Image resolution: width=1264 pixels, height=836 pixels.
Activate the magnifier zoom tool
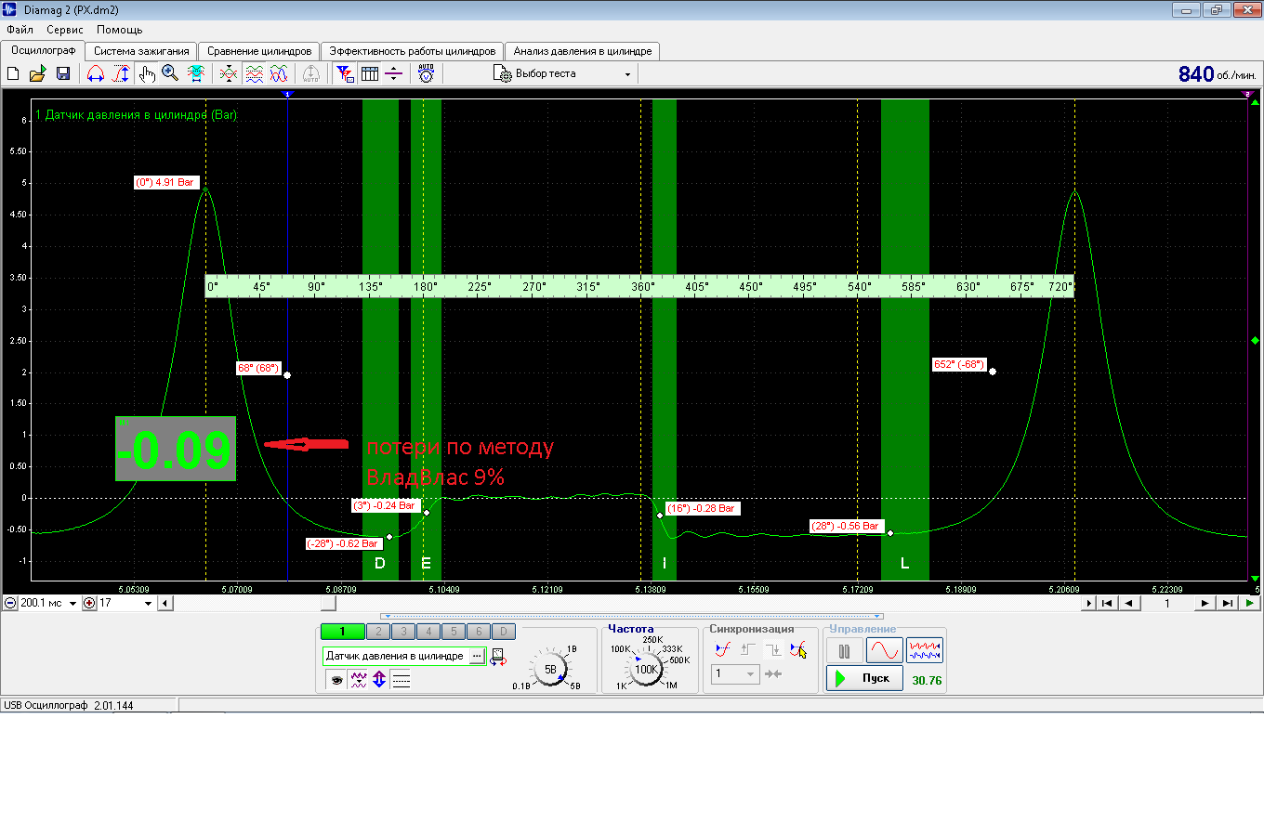point(170,73)
